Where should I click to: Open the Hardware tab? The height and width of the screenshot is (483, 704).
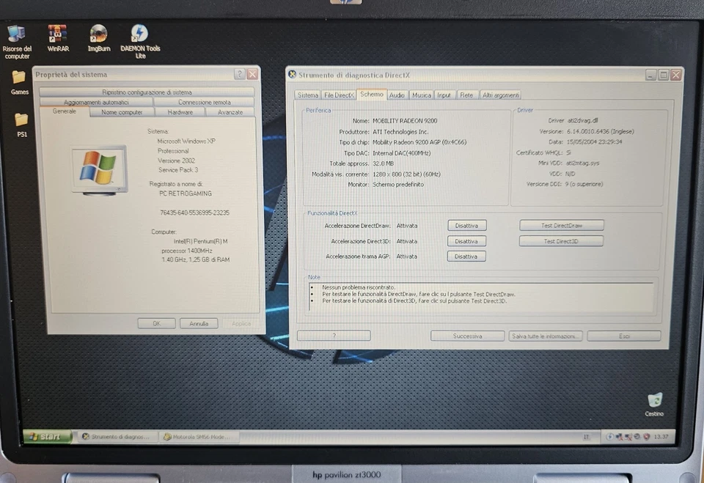180,112
